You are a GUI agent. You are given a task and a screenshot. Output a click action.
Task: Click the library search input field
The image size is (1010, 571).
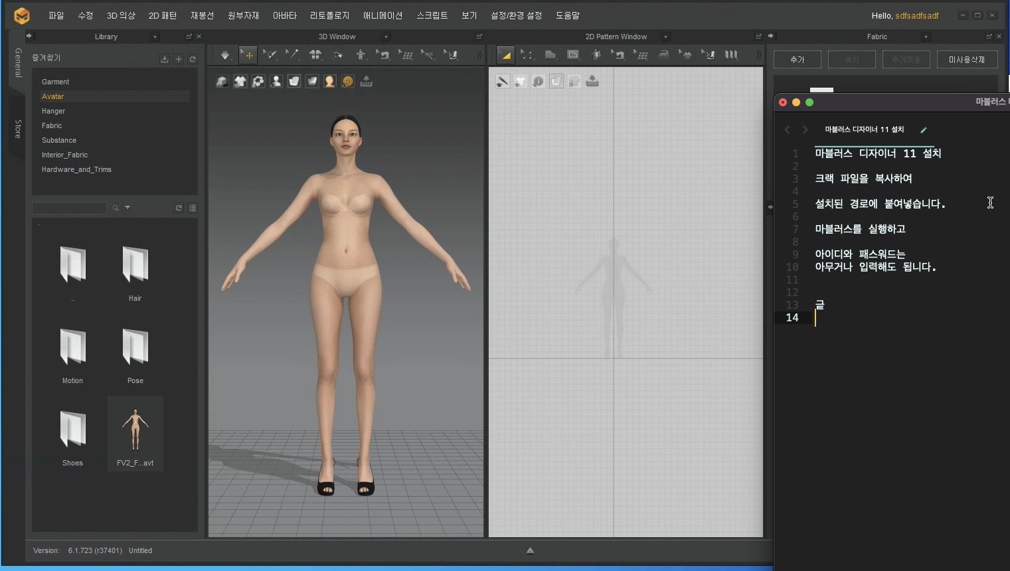pos(69,208)
